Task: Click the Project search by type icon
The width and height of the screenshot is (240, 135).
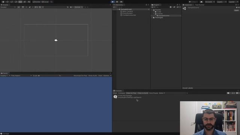Action: [171, 7]
